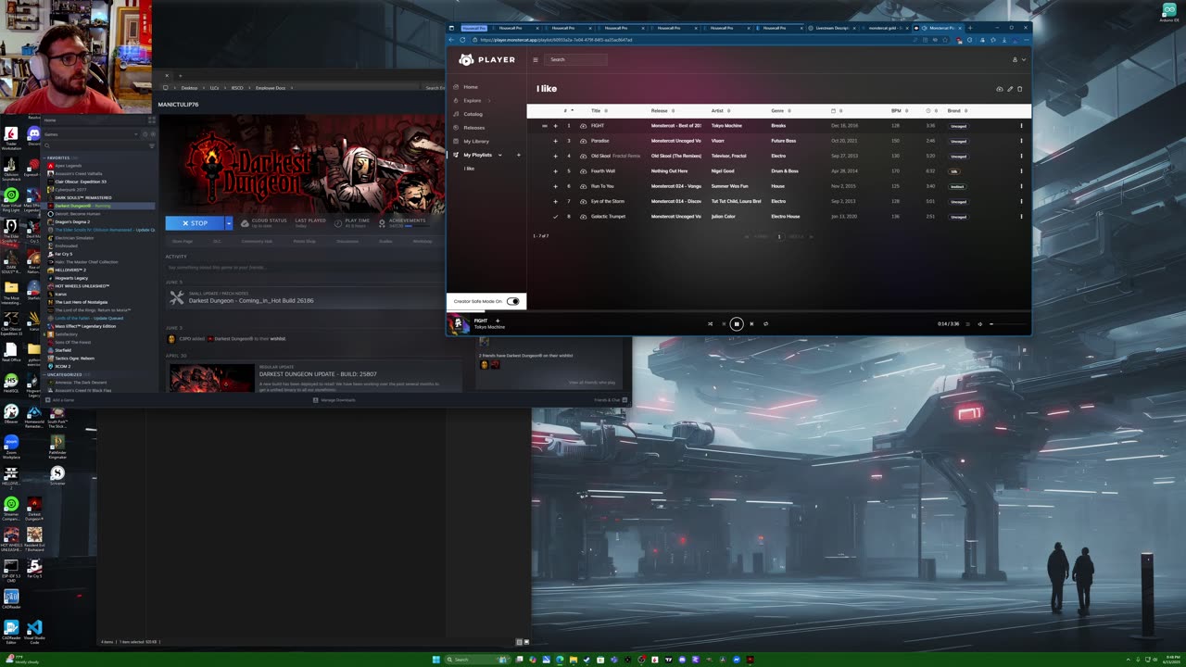
Task: Open the Windows Start menu
Action: 435,660
